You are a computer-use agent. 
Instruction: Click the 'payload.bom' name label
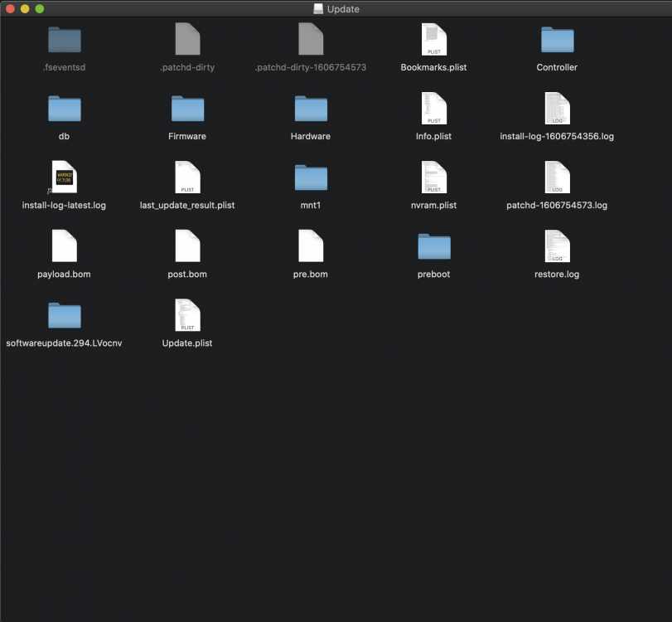[64, 275]
